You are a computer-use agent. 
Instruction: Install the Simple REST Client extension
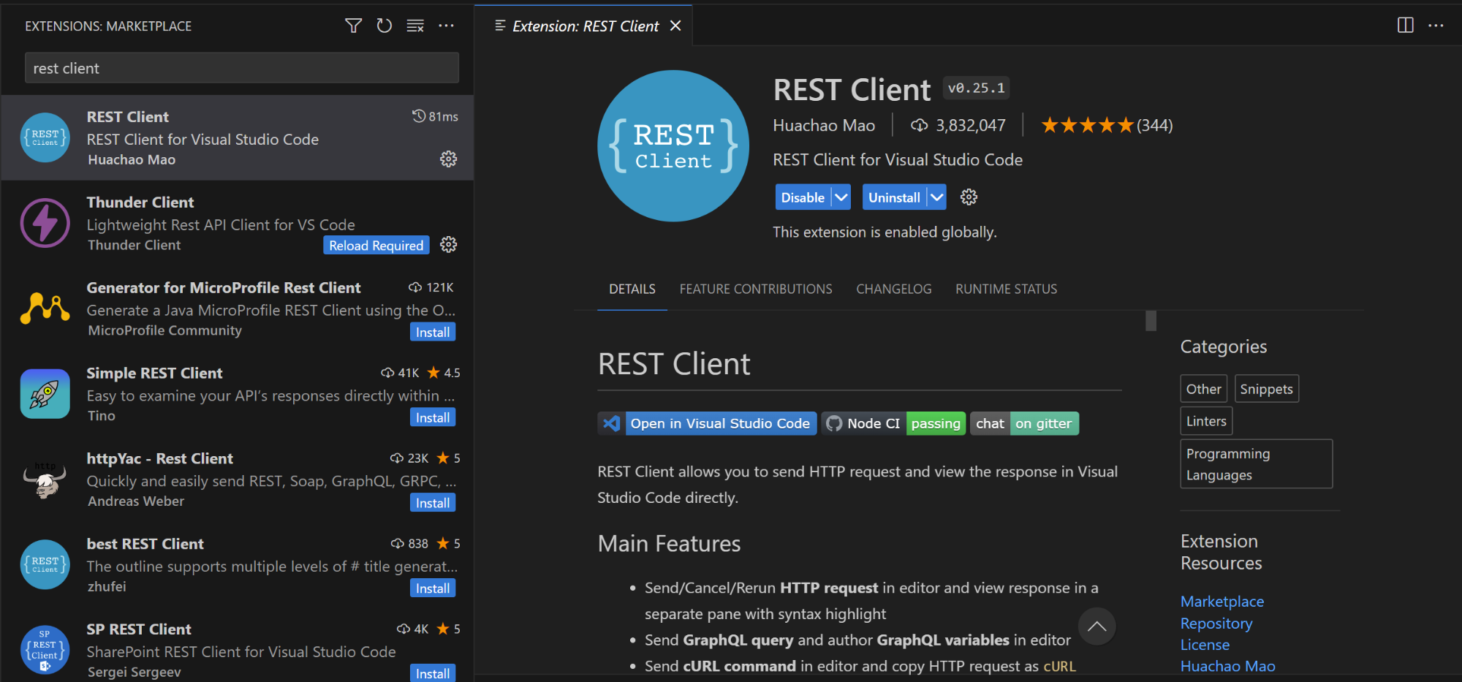[433, 417]
